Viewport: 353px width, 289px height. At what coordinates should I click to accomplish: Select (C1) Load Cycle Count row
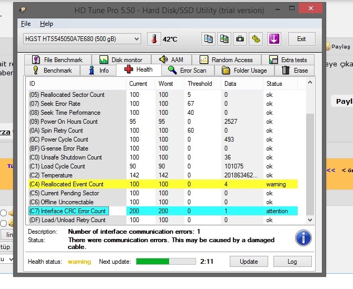(x=163, y=166)
